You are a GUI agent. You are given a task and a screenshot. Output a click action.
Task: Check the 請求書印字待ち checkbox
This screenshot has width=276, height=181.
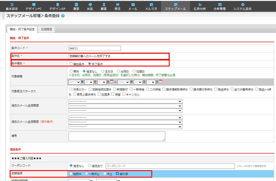191,89
